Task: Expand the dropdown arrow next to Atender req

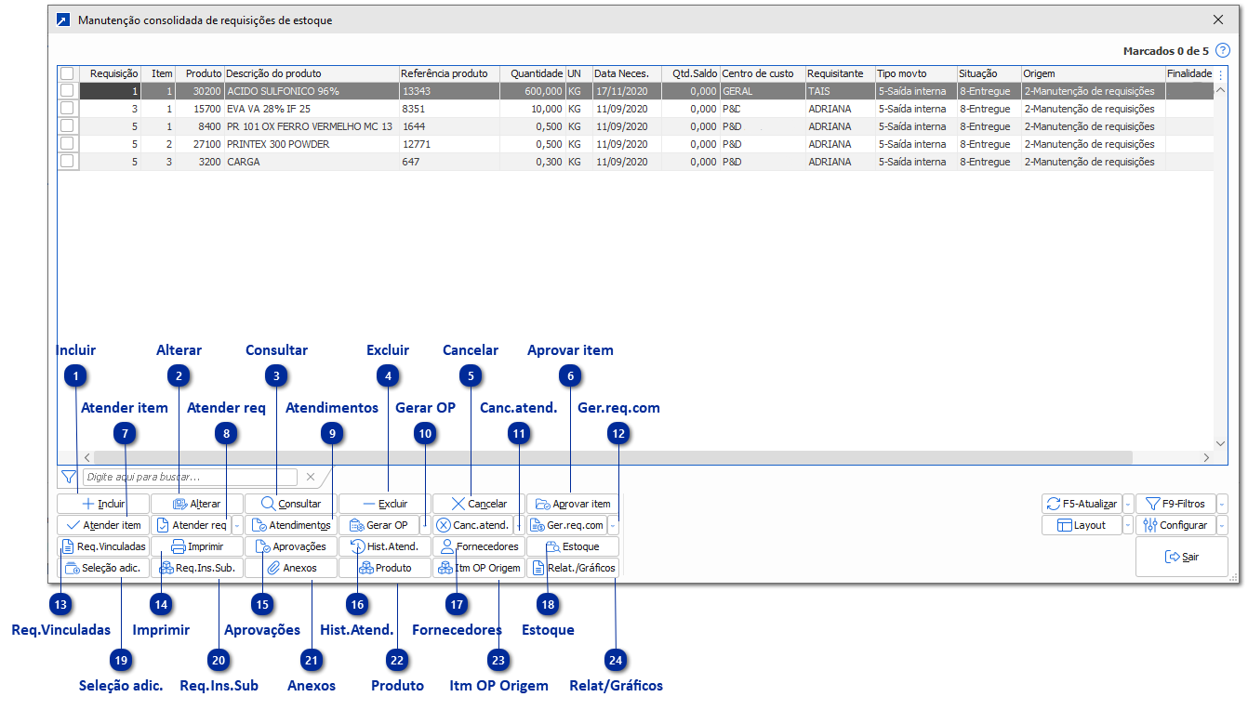Action: pyautogui.click(x=237, y=525)
